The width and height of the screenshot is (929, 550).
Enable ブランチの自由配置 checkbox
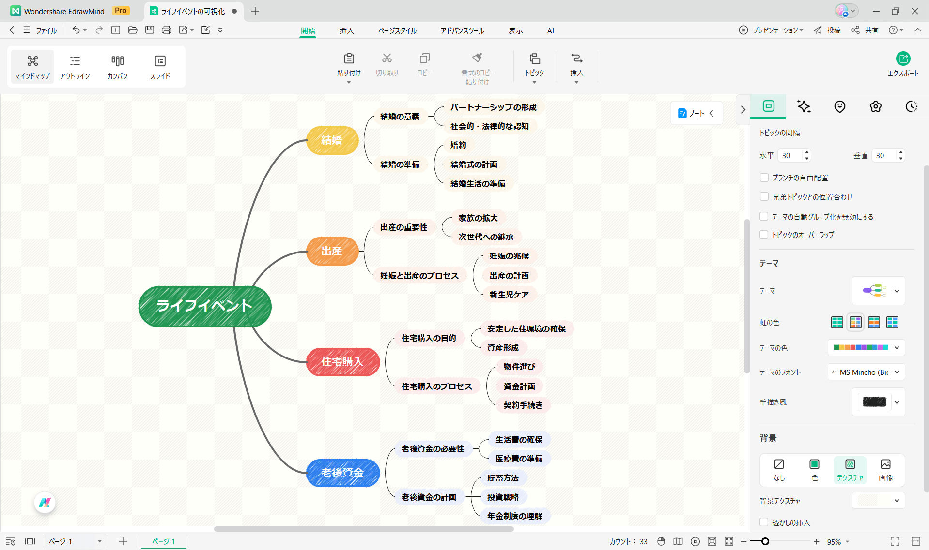[764, 178]
